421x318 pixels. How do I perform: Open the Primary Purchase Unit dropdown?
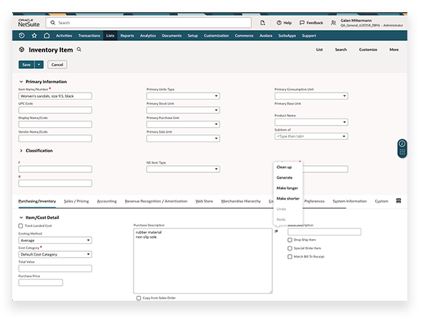[183, 124]
